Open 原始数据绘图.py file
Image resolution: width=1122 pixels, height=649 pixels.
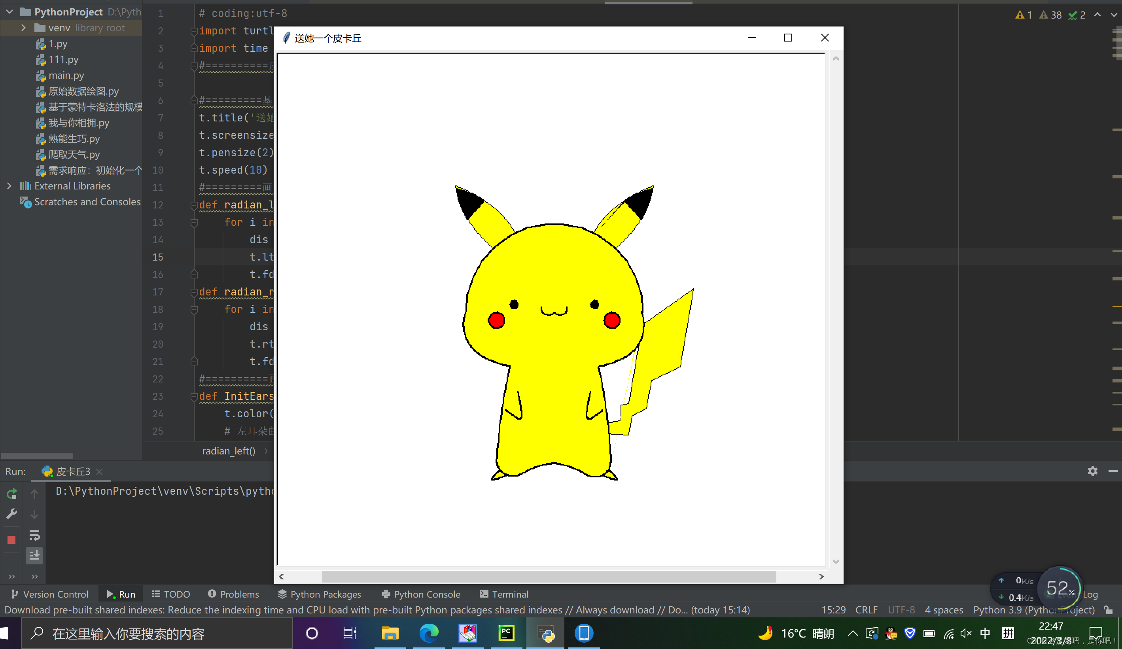[x=83, y=91]
